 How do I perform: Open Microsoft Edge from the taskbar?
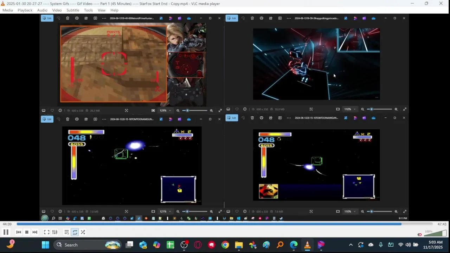click(294, 245)
